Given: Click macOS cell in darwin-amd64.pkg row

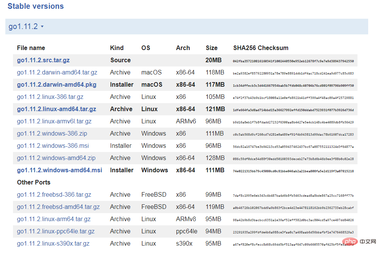Looking at the screenshot, I should click(152, 85).
